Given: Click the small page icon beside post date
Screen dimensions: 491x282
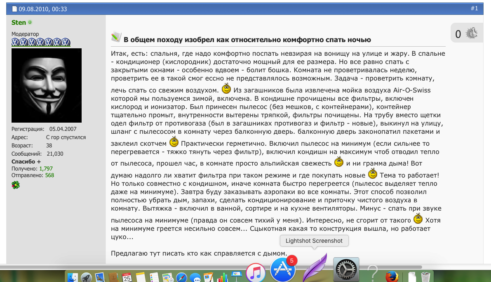Looking at the screenshot, I should 14,9.
